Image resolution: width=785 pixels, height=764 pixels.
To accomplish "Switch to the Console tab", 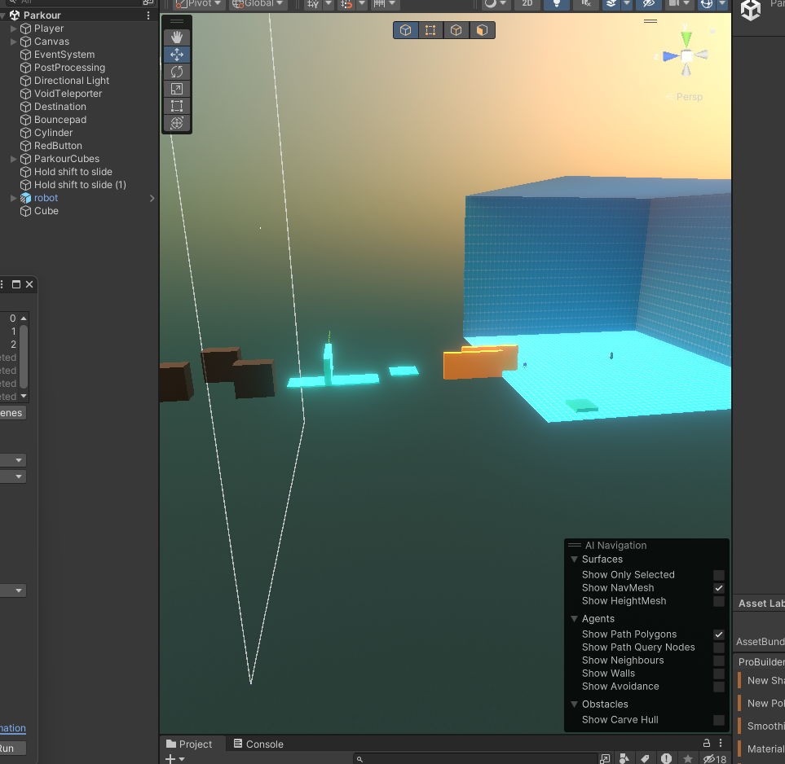I will tap(258, 744).
